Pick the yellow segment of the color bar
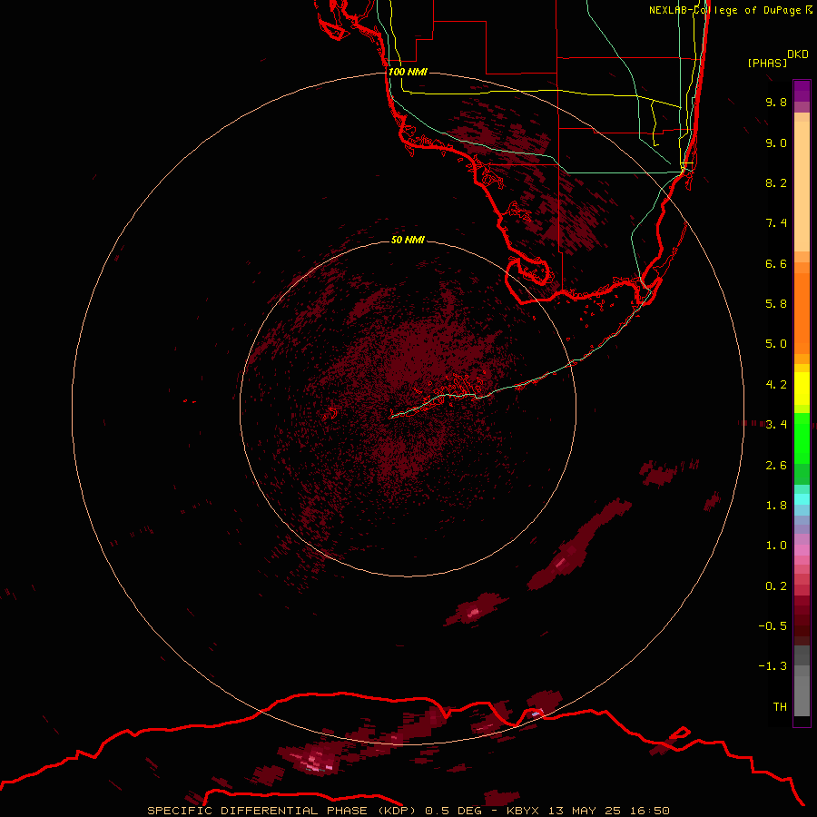Screen dimensions: 817x817 pos(802,389)
